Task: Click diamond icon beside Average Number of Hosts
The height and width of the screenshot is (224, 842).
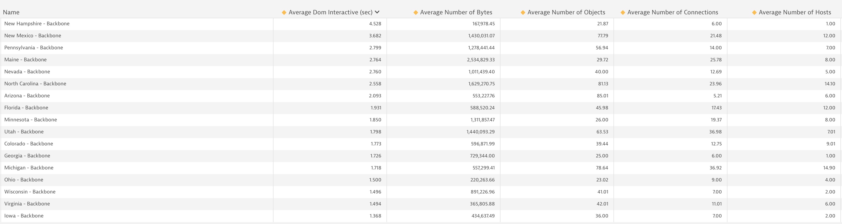Action: (754, 13)
